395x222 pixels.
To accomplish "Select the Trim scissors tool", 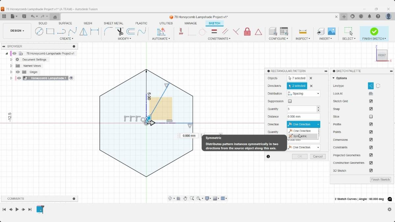I will (120, 31).
